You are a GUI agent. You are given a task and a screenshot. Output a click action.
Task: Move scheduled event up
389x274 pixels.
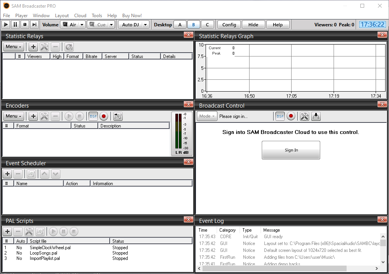[x=45, y=174]
